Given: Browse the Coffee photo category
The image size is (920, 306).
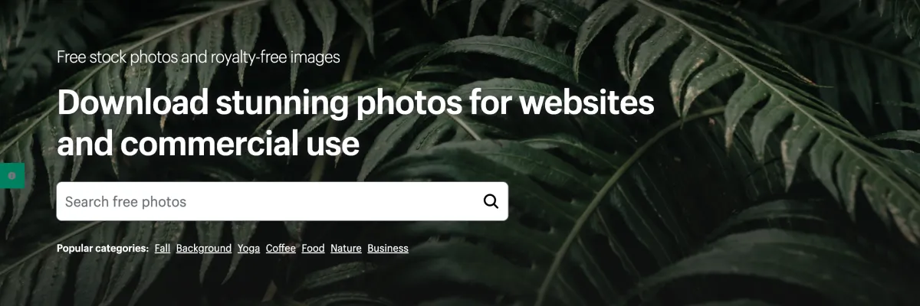Looking at the screenshot, I should point(281,249).
